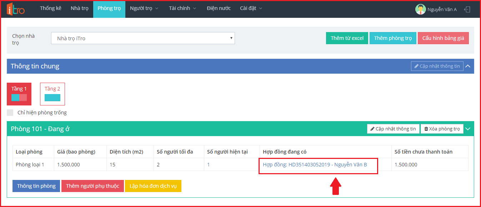Click Xóa phòng trọ trash button
The height and width of the screenshot is (207, 481).
[x=442, y=129]
